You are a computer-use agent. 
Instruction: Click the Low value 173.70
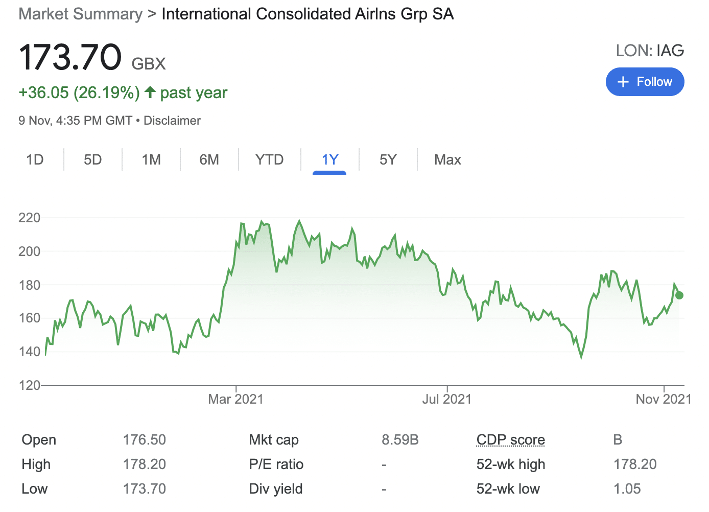point(145,489)
